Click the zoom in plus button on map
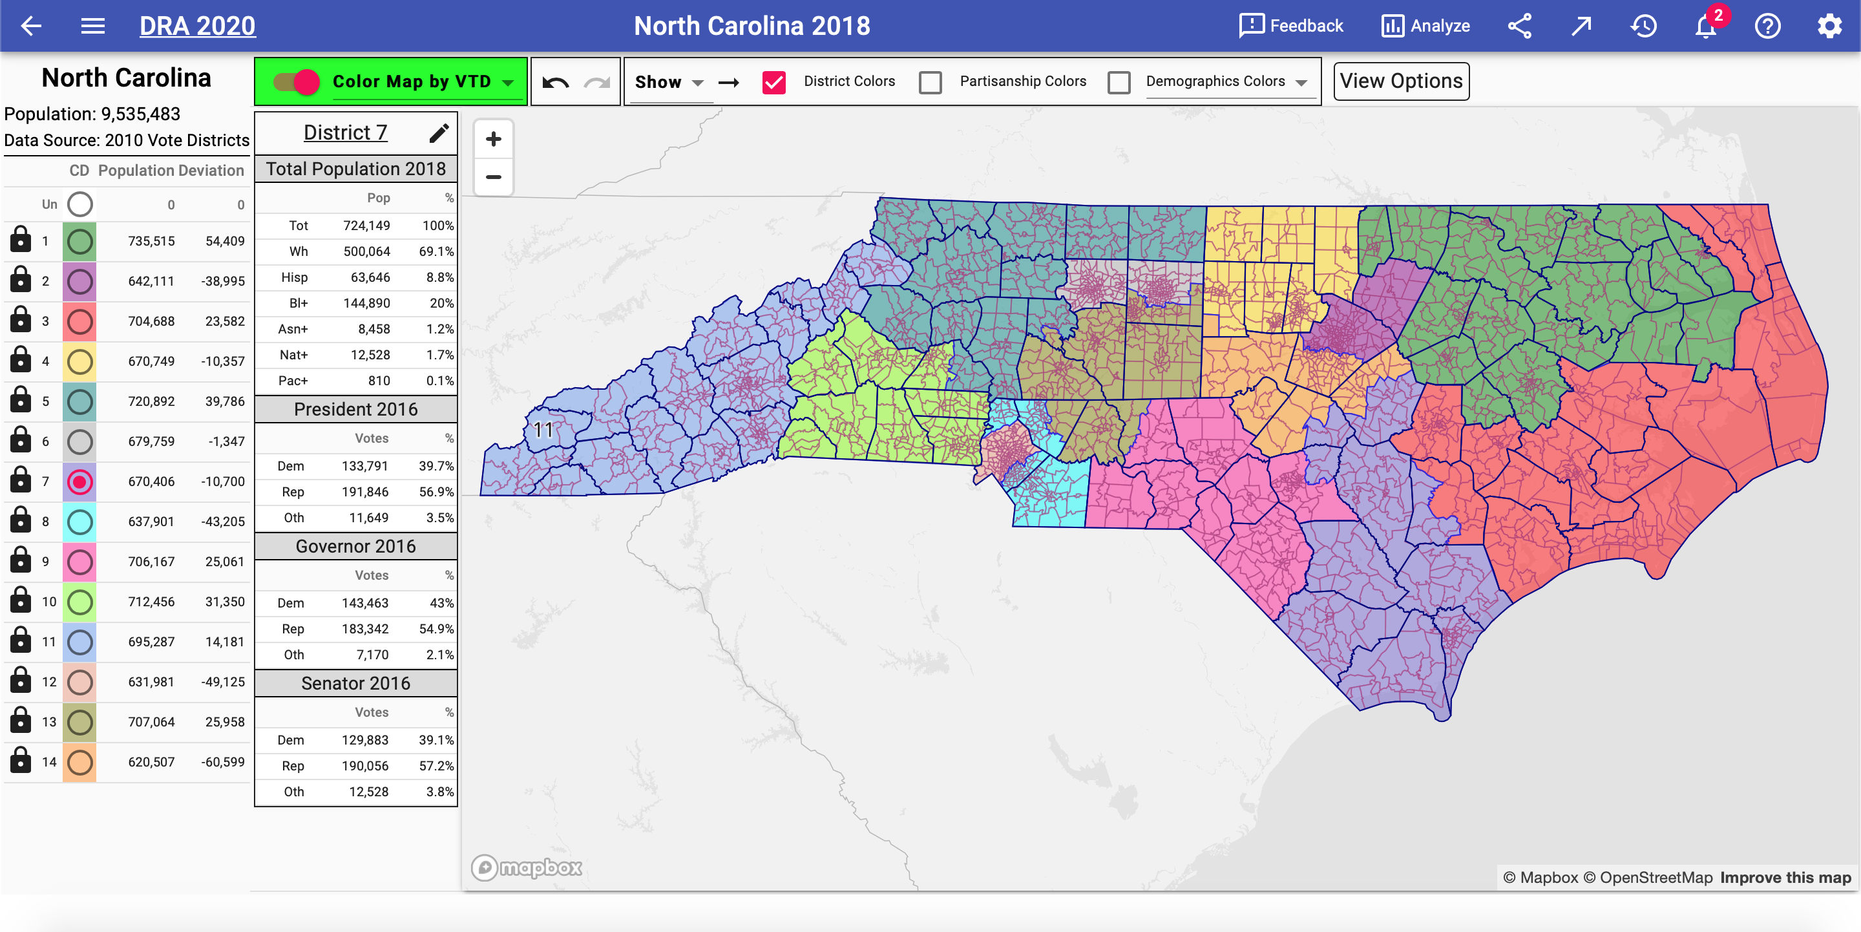This screenshot has width=1861, height=932. 494,138
